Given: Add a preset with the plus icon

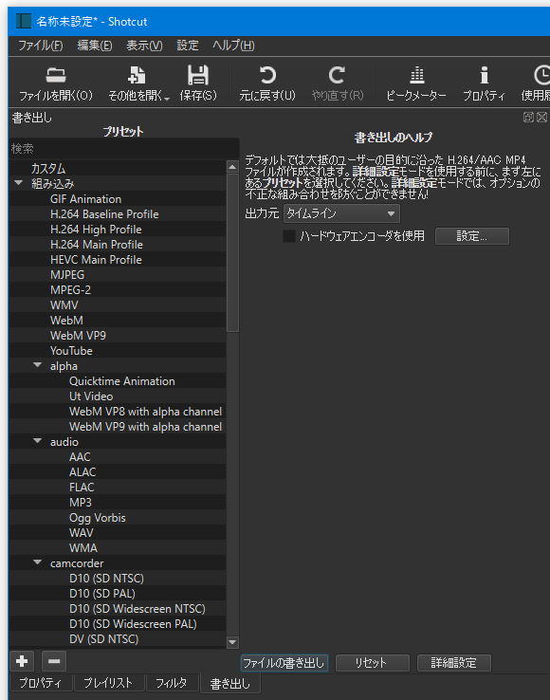Looking at the screenshot, I should point(22,661).
